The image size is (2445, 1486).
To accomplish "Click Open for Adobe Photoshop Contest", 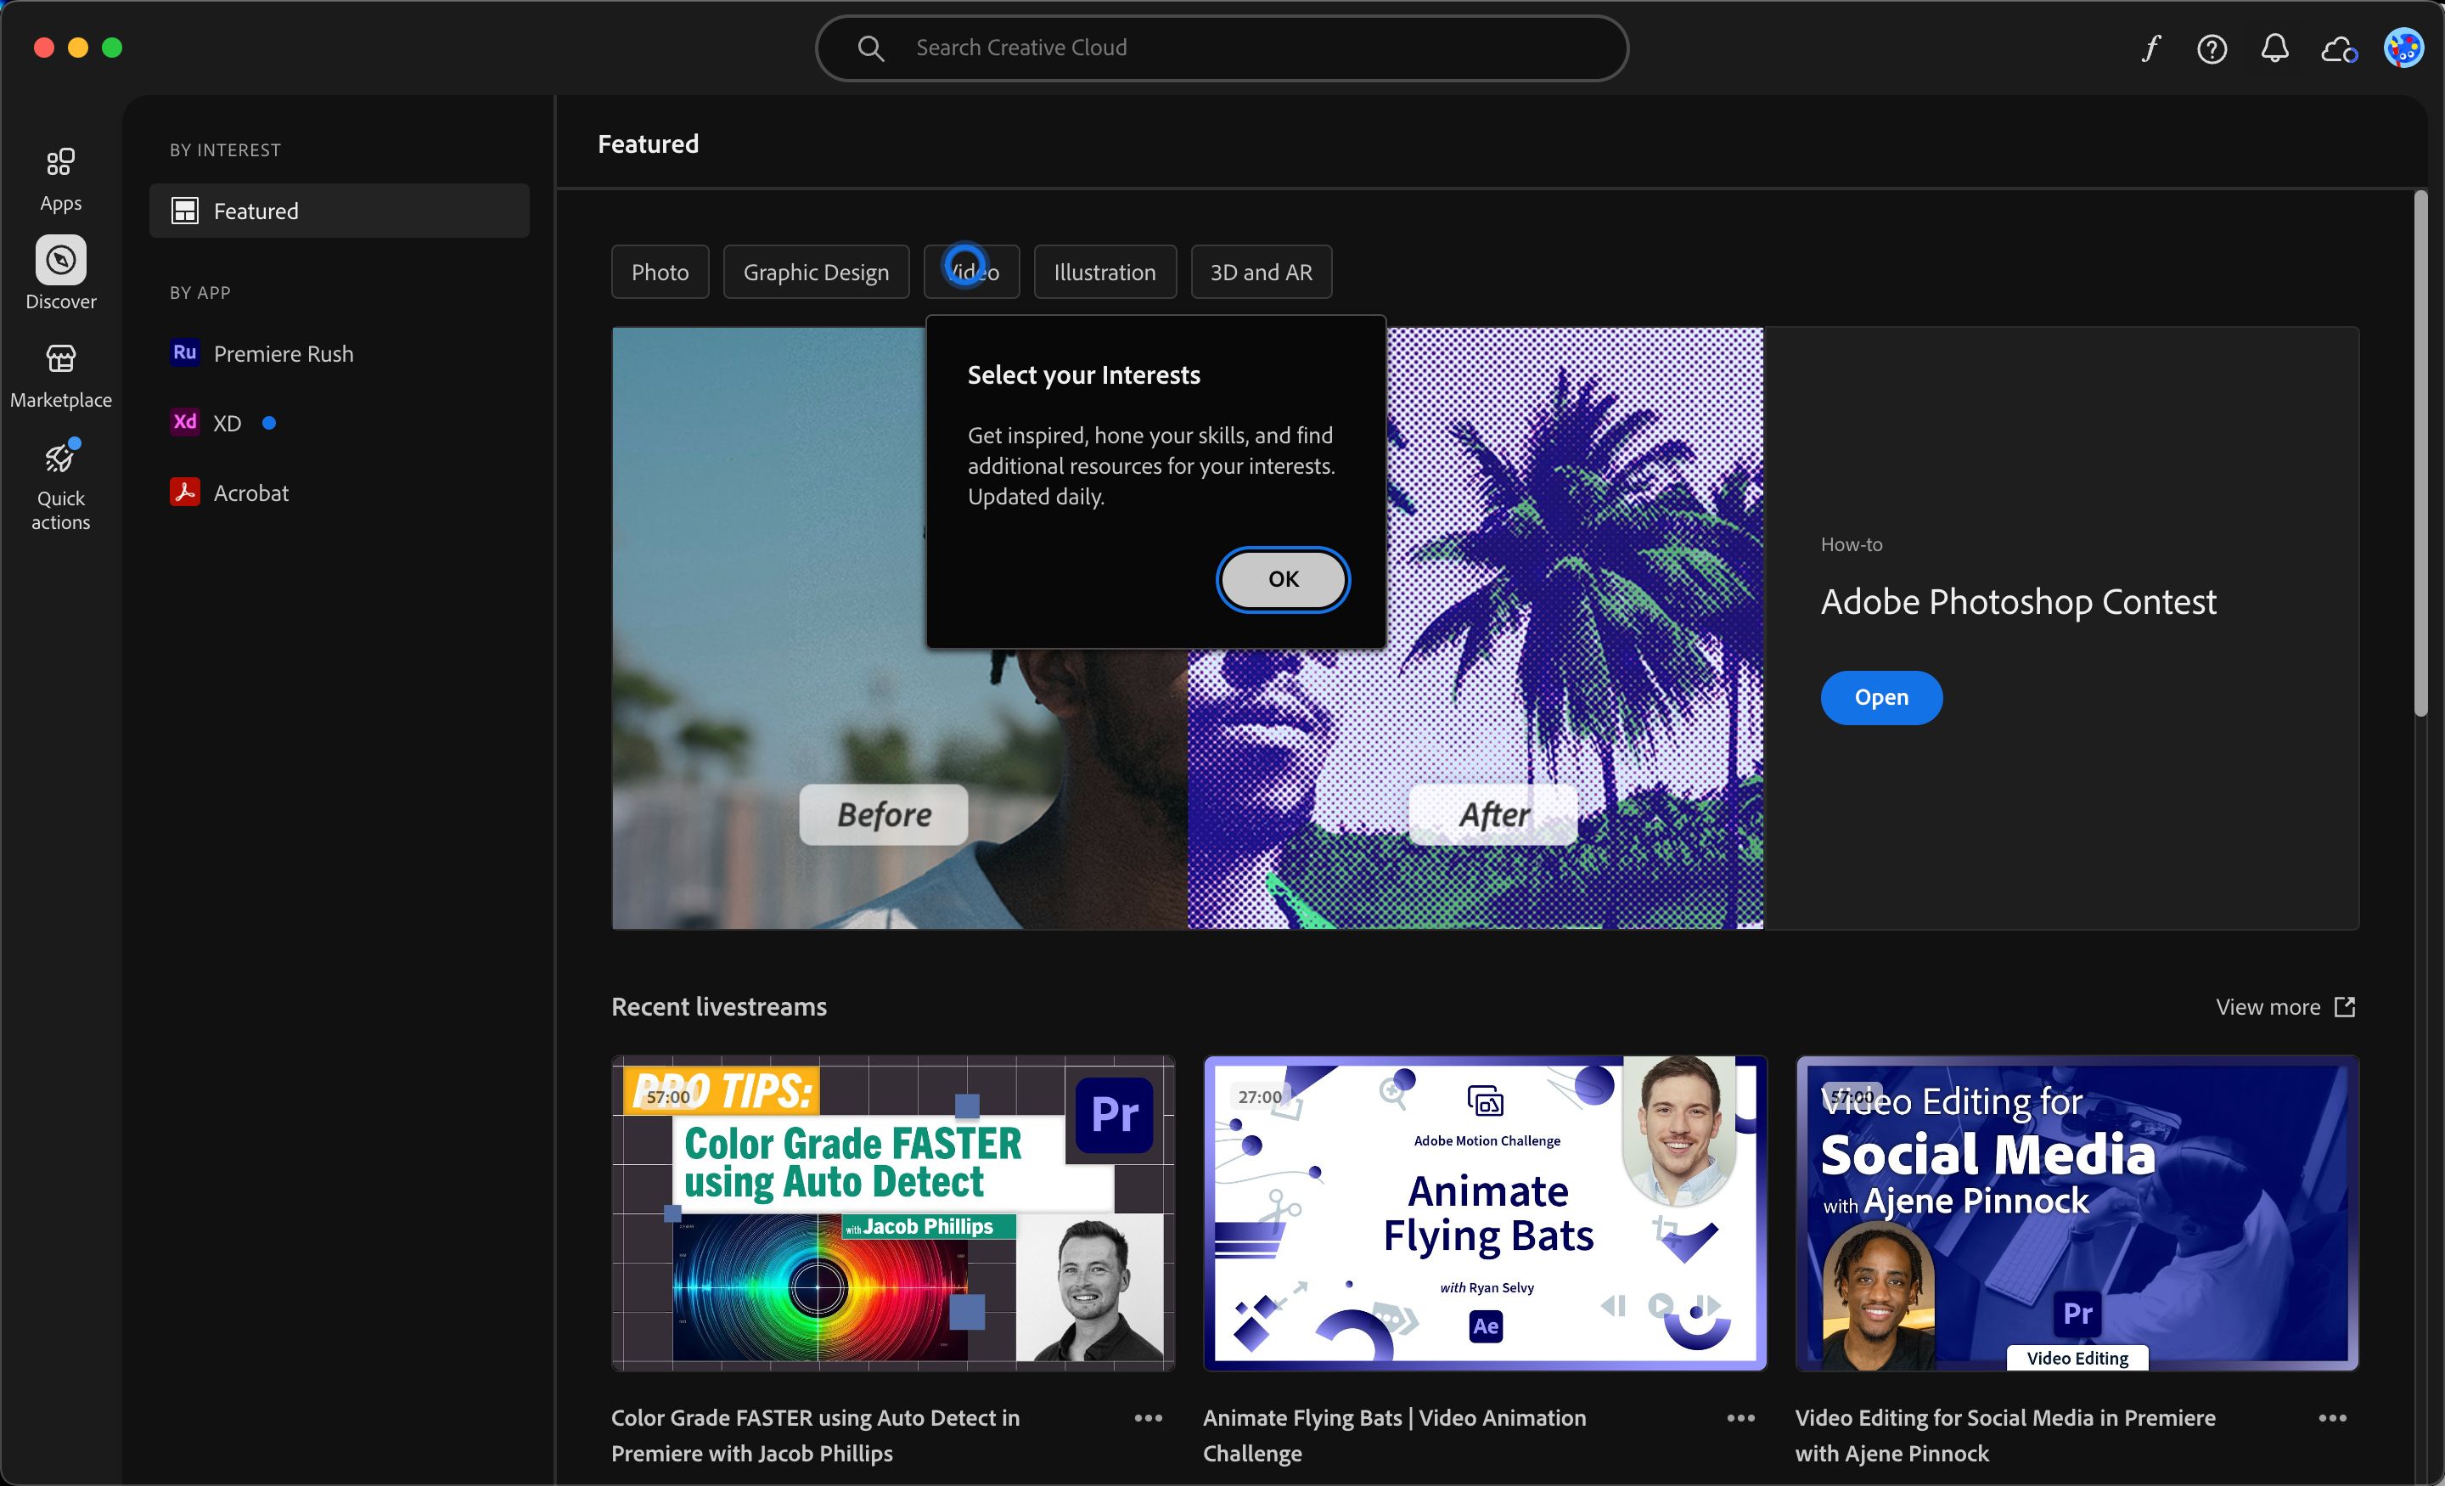I will coord(1880,697).
